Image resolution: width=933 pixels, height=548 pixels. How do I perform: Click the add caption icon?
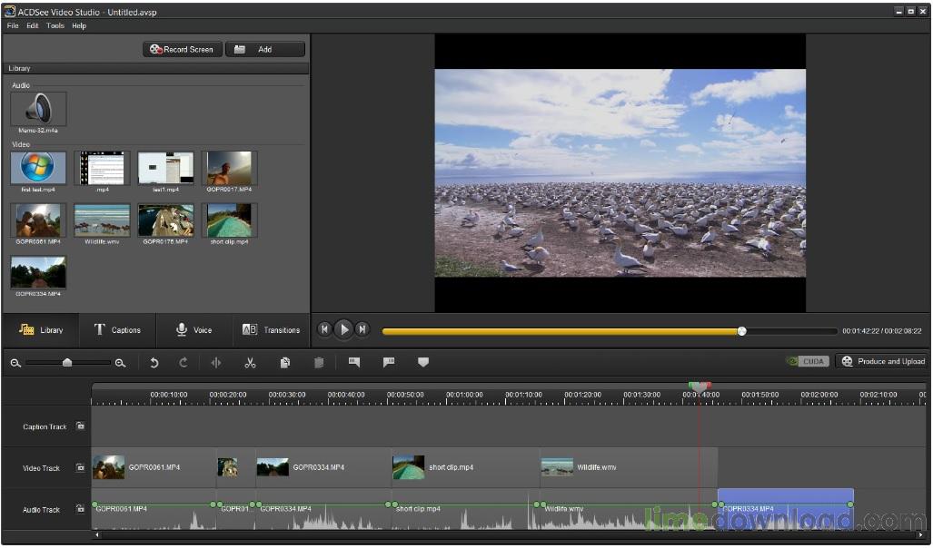[x=354, y=362]
